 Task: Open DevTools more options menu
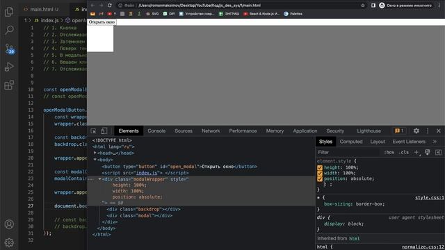click(428, 131)
